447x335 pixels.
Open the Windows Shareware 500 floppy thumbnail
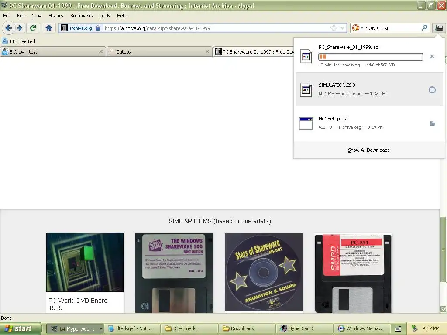[x=174, y=273]
